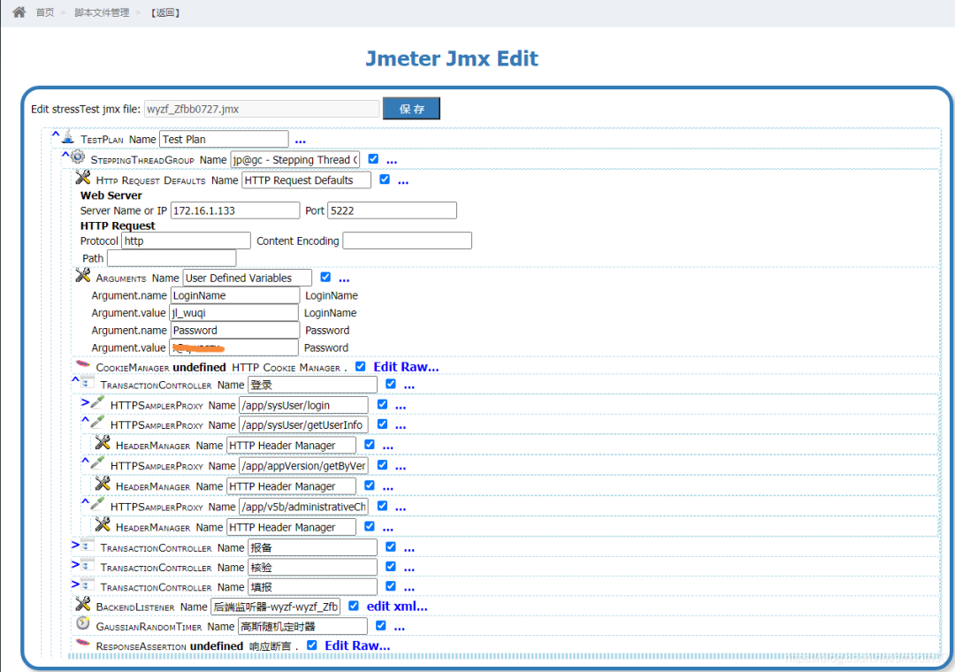Click the ellipsis next to GaussianRandomTimer

(400, 626)
